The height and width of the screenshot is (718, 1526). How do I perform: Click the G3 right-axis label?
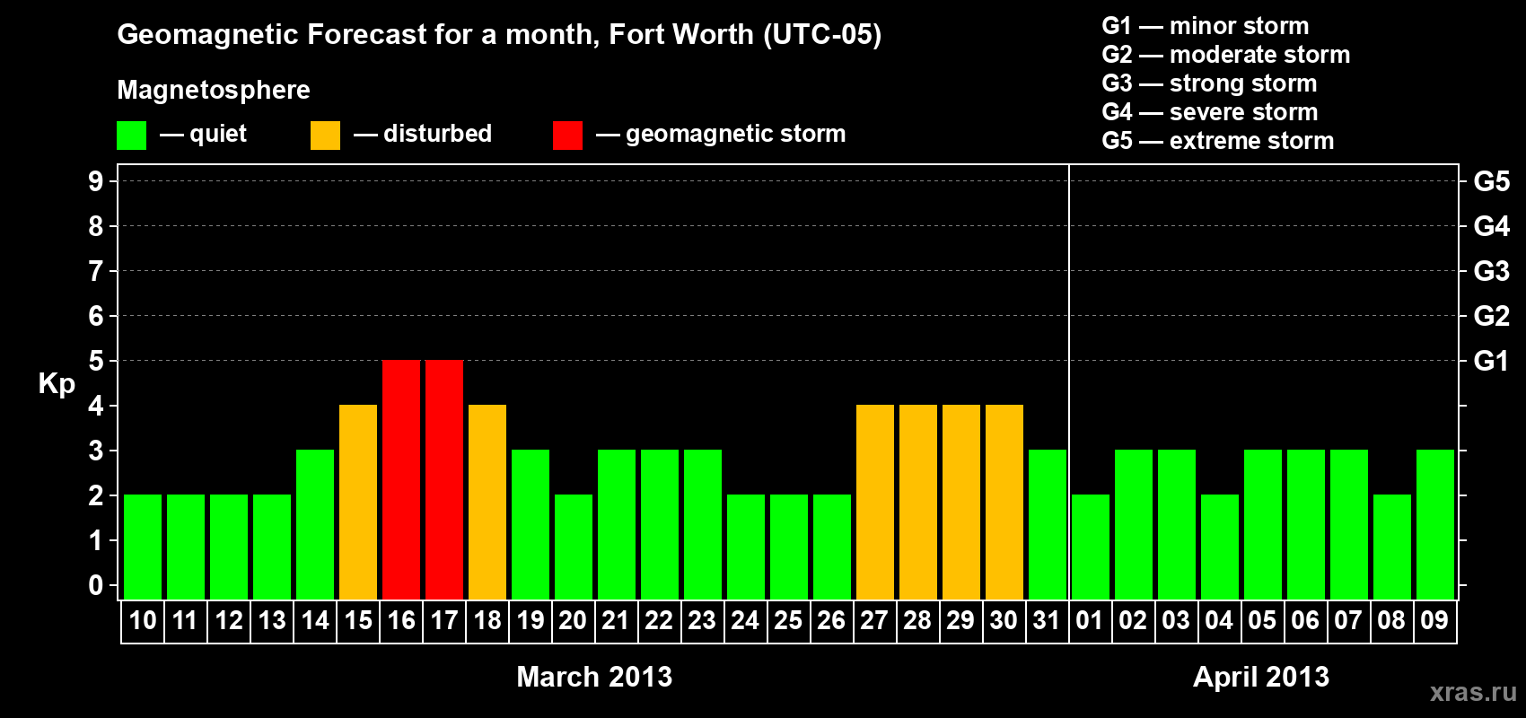point(1492,271)
